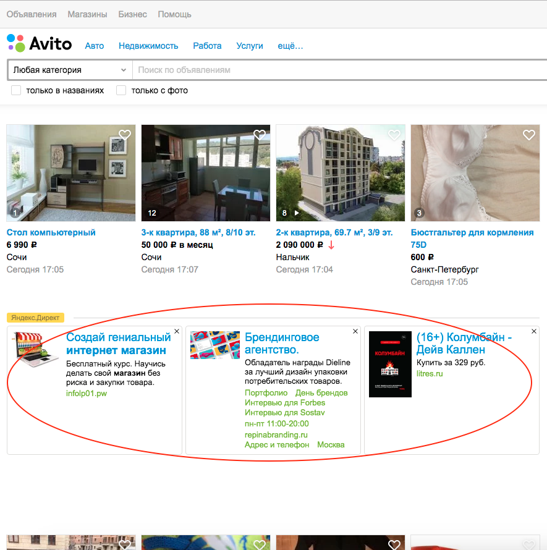The height and width of the screenshot is (550, 547).
Task: Dismiss the branding agency ad
Action: point(355,332)
